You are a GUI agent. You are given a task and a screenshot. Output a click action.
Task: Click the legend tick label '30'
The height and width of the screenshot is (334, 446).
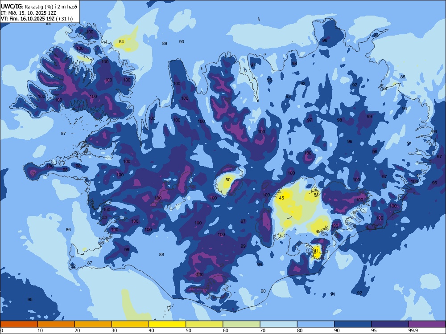[x=114, y=330]
